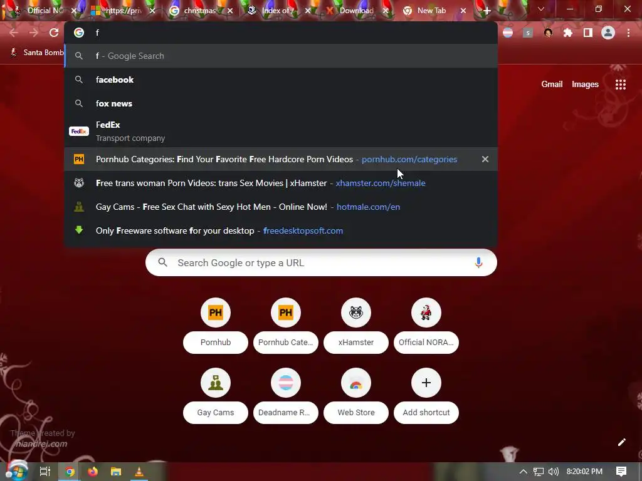Open the tab search chevron
The height and width of the screenshot is (481, 642).
[x=541, y=9]
